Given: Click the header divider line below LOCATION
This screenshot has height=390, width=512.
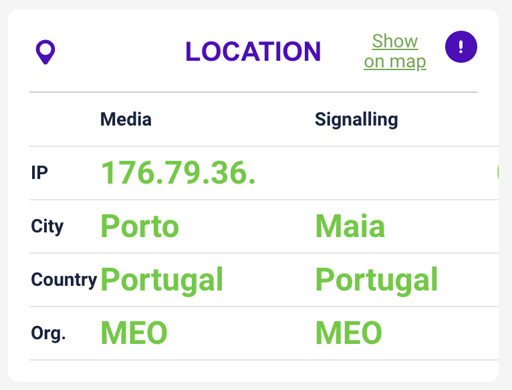Looking at the screenshot, I should [x=253, y=92].
